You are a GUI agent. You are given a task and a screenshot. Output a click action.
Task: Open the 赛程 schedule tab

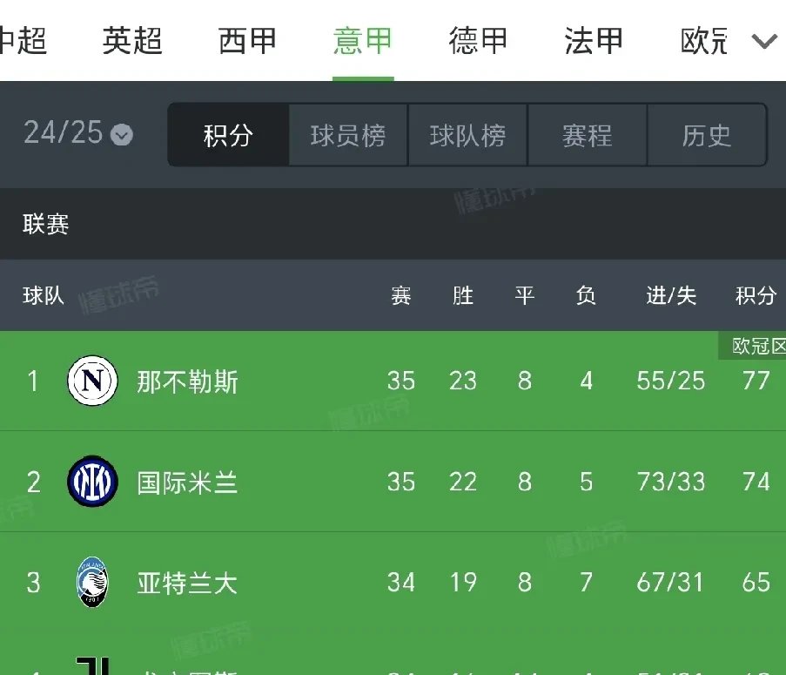coord(587,135)
